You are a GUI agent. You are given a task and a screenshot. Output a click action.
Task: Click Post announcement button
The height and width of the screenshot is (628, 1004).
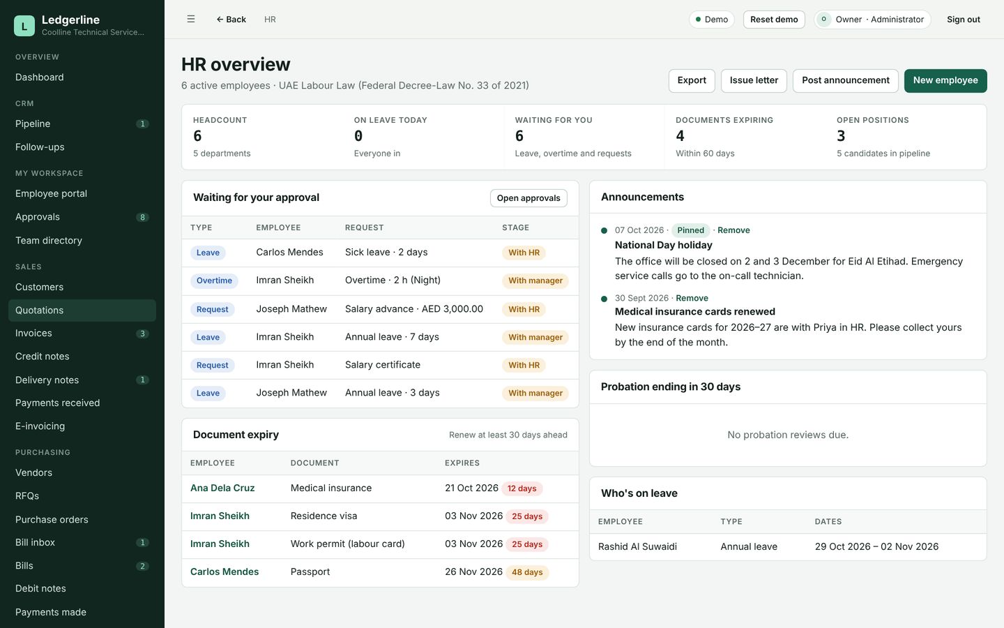coord(845,80)
